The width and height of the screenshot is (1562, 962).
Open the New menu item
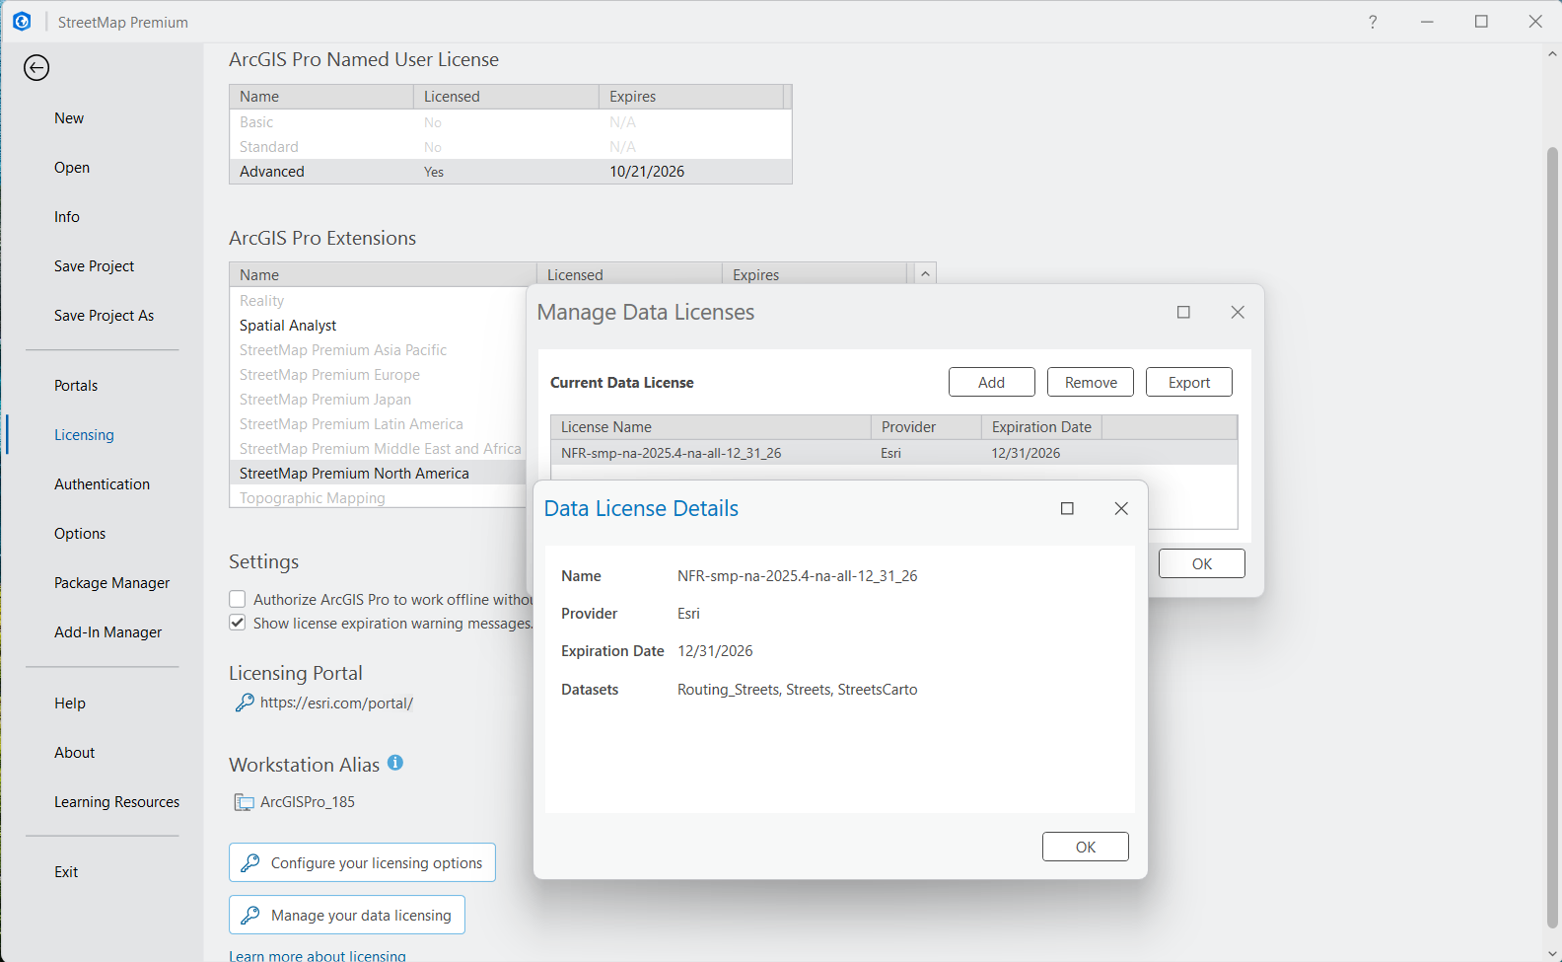click(69, 118)
